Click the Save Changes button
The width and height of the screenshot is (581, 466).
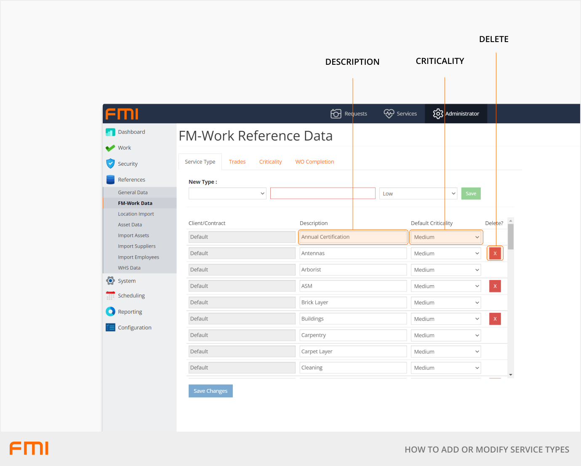pyautogui.click(x=211, y=391)
